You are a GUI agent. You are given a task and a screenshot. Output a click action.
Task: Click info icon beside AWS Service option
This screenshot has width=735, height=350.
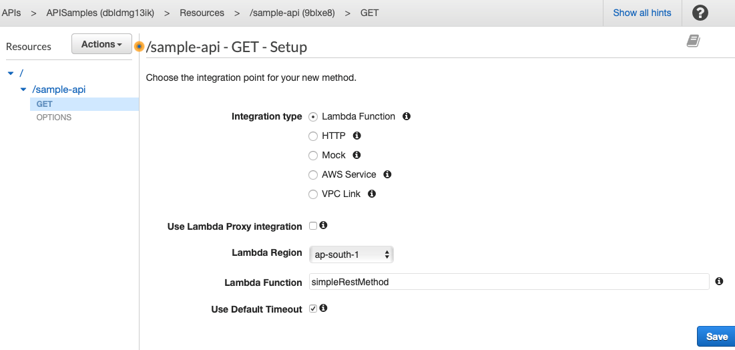[x=387, y=174]
